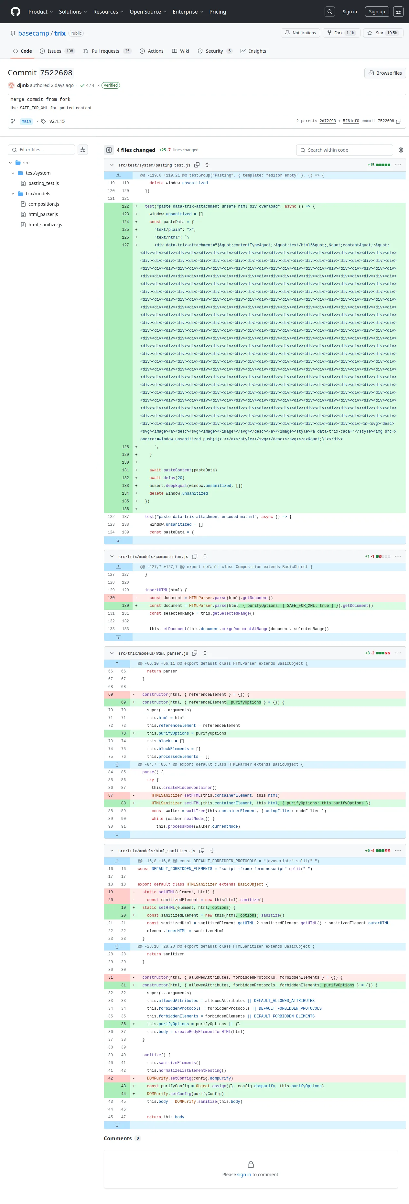Expand all lines in pasting_test.js diff
This screenshot has width=409, height=1204.
(x=207, y=165)
